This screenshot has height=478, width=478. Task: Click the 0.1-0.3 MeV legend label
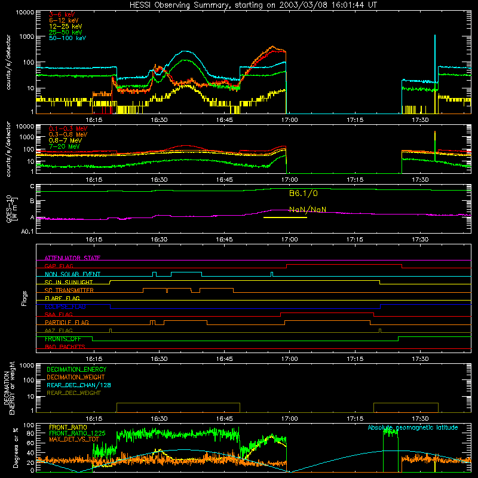click(68, 128)
